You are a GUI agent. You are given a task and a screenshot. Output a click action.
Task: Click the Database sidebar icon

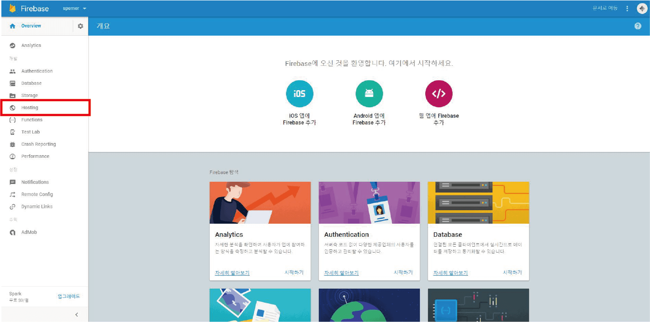(13, 83)
